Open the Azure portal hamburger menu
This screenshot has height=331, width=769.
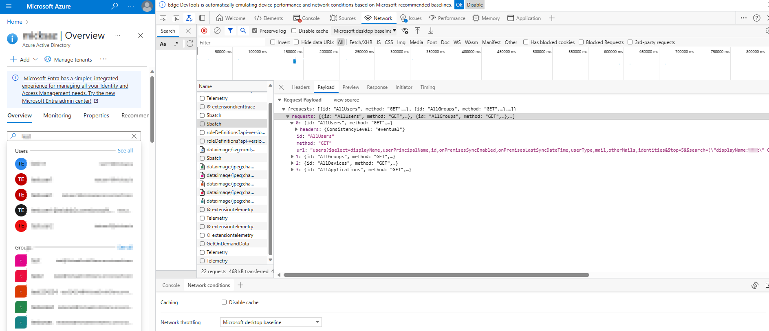click(9, 6)
